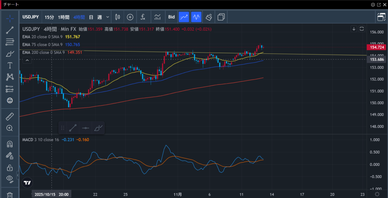This screenshot has width=388, height=198.
Task: Select the brush drawing tool in sidebar
Action: (x=10, y=54)
